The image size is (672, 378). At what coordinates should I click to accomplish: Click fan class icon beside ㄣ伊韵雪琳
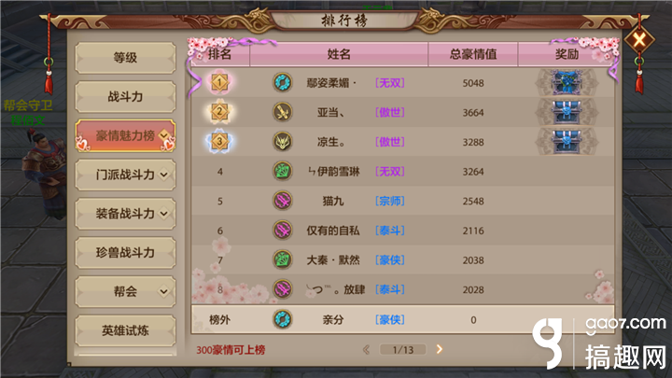[283, 171]
